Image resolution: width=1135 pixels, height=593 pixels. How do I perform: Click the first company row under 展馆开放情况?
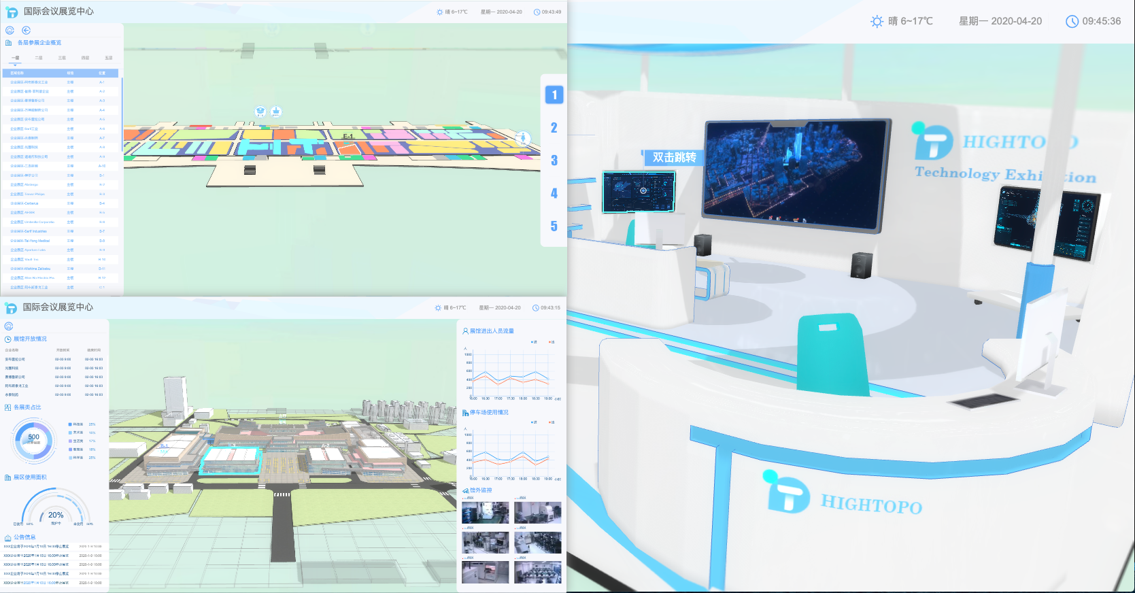(x=53, y=359)
